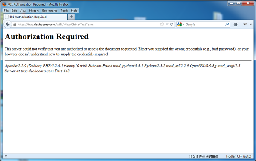Go back with the Back arrow button

[8, 24]
